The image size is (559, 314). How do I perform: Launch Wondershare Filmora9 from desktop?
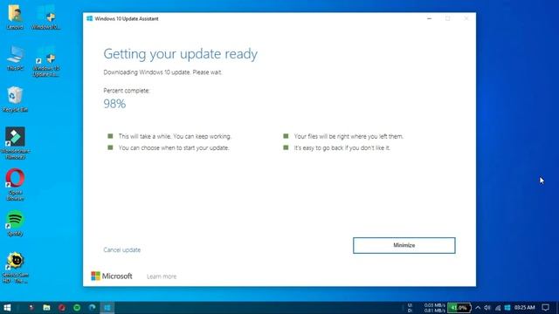tap(15, 143)
